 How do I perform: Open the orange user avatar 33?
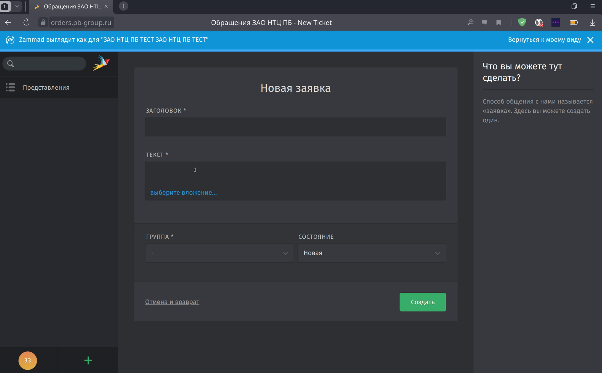tap(28, 360)
